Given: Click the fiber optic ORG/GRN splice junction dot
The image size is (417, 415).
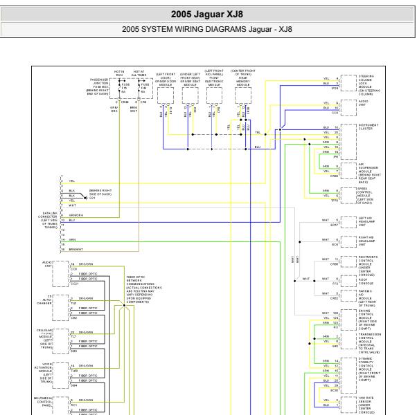Looking at the screenshot, I should pos(124,305).
